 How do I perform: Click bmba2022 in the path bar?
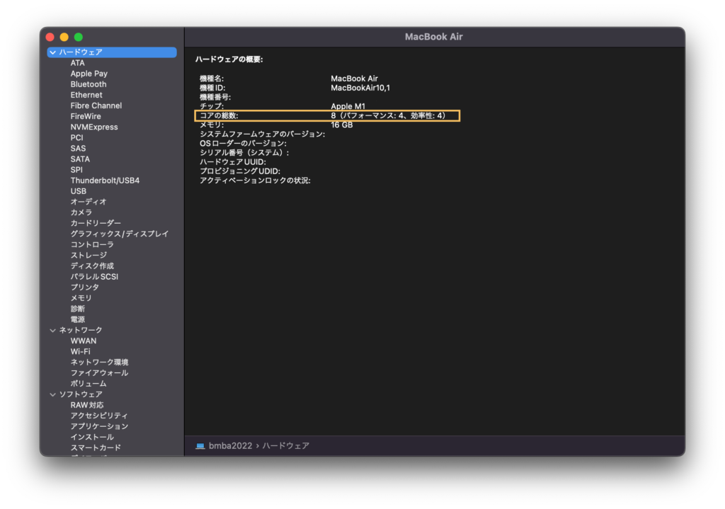230,446
